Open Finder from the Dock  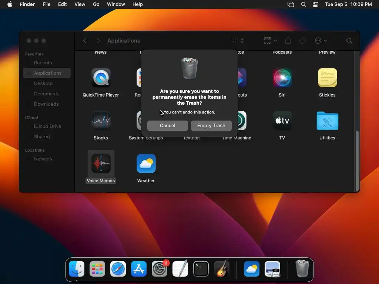click(x=77, y=269)
